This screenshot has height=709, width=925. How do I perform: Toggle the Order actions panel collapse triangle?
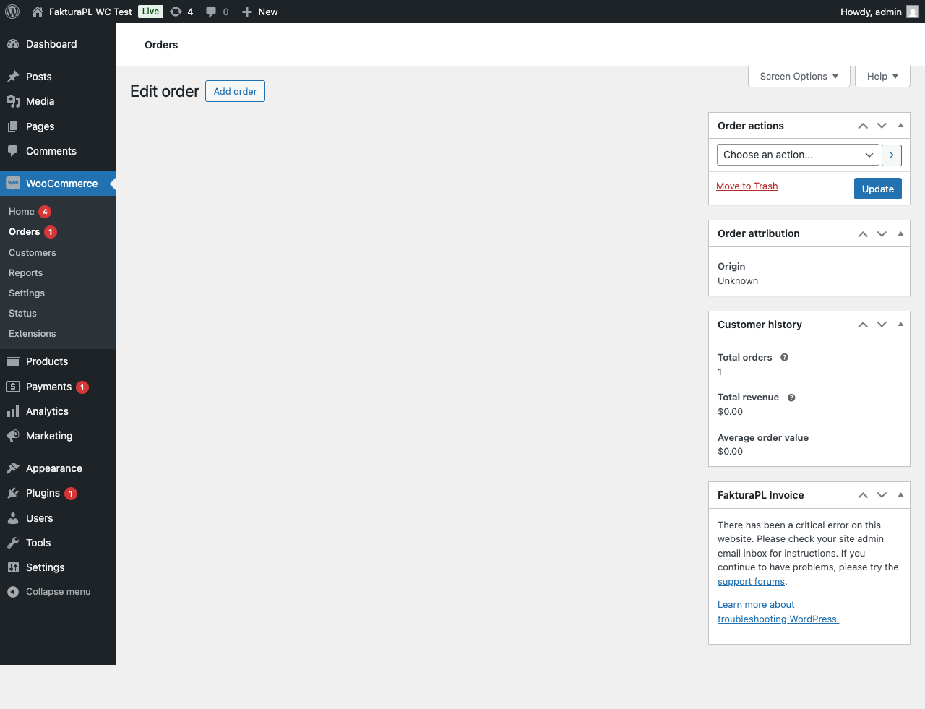900,126
